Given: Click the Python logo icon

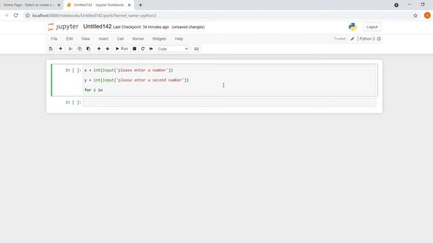Looking at the screenshot, I should (x=352, y=27).
